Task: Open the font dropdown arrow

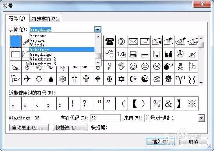Action: point(98,29)
